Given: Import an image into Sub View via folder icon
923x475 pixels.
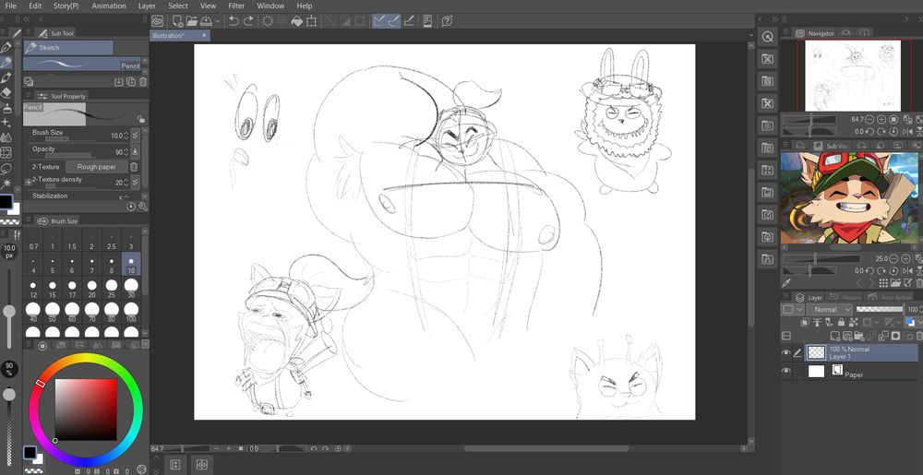Looking at the screenshot, I should tap(894, 283).
